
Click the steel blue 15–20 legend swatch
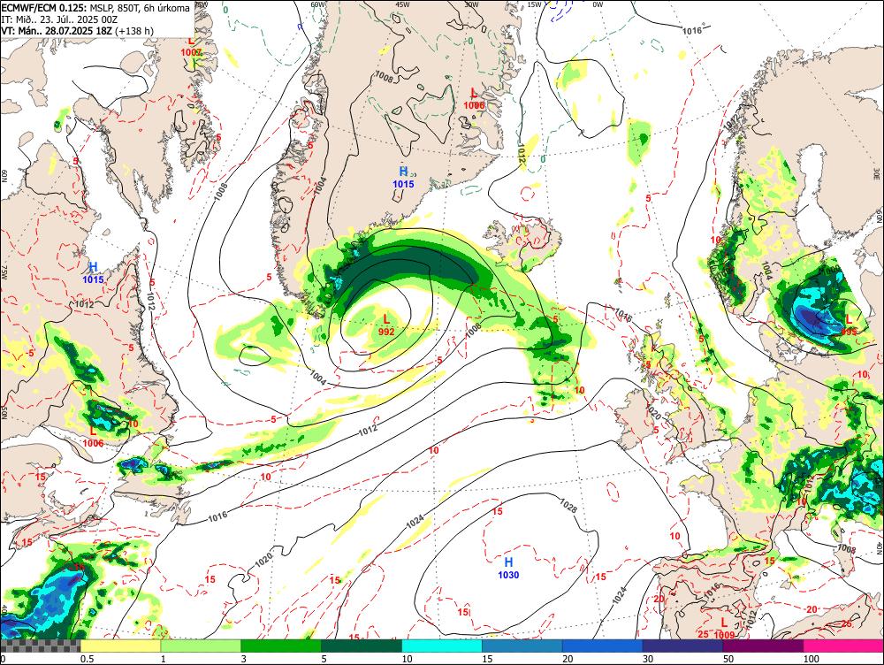pos(522,646)
